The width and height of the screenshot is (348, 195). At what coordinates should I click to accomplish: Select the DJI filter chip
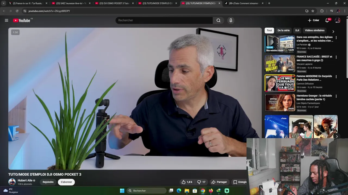[297, 30]
